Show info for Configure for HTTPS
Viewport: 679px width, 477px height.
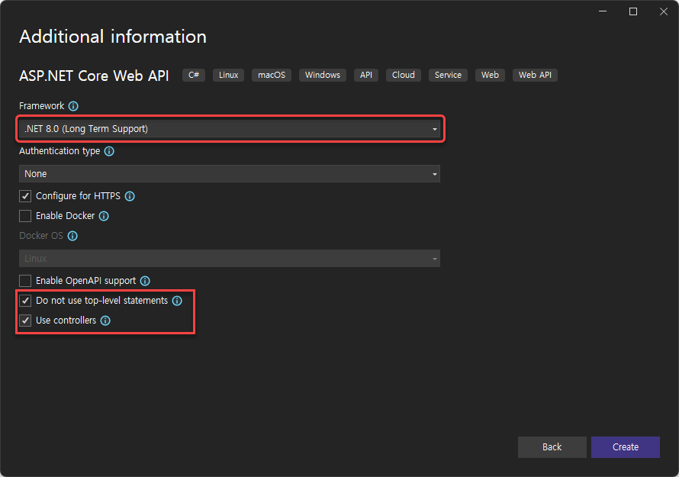(130, 196)
